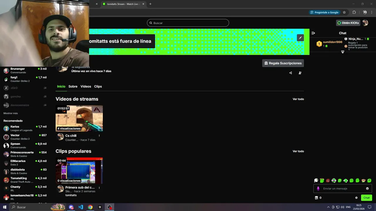Viewport: 376px width, 211px height.
Task: Open Primera sub clip three-dot menu
Action: click(99, 188)
